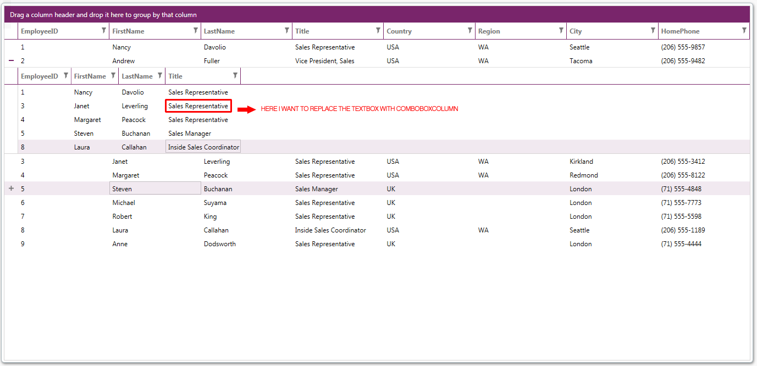Click phone number (71) 555-7773
This screenshot has height=366, width=757.
pyautogui.click(x=681, y=203)
